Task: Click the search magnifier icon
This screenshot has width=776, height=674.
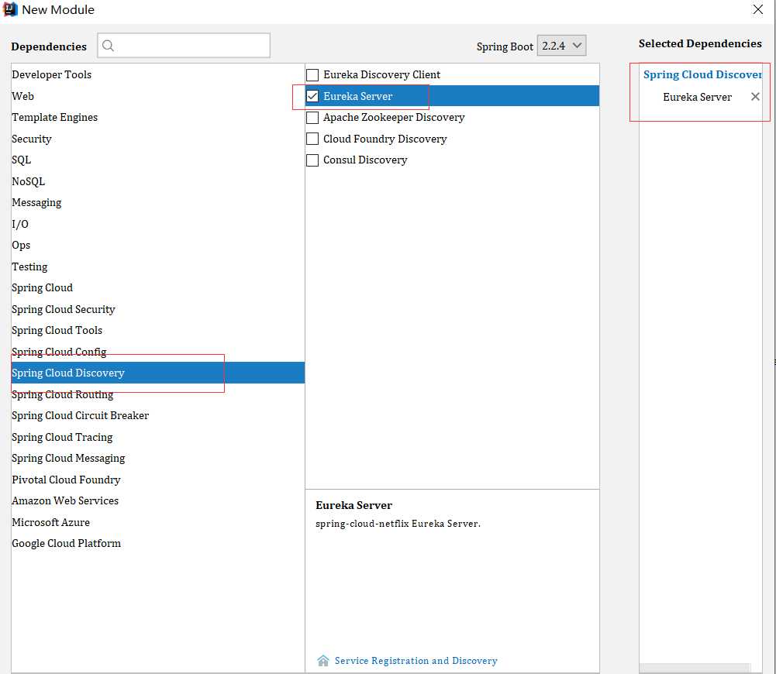Action: point(108,46)
